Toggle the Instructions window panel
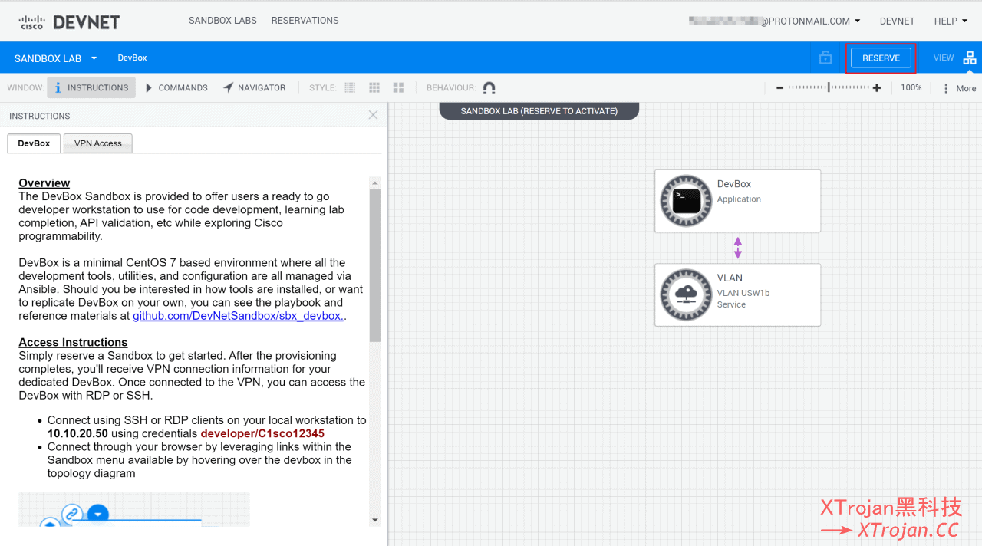The height and width of the screenshot is (546, 982). click(x=91, y=88)
